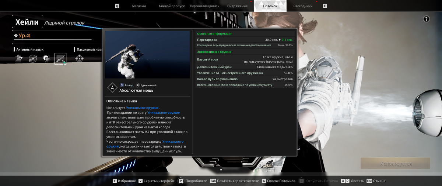The image size is (442, 186).
Task: Open the Расходники tab
Action: [x=303, y=6]
